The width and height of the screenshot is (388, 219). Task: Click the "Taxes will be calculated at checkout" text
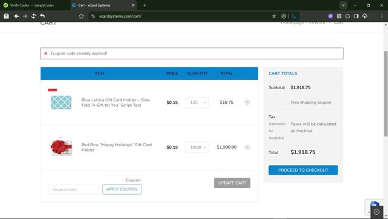pyautogui.click(x=313, y=127)
